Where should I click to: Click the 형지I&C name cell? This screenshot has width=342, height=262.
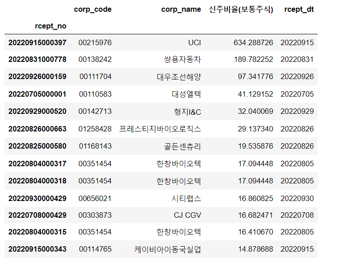[187, 112]
